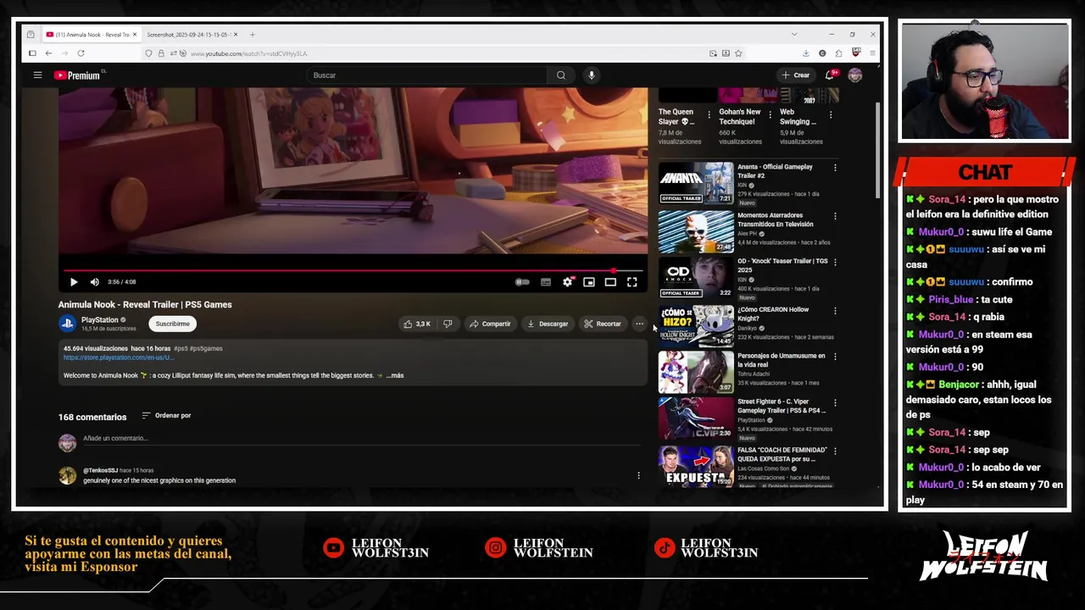Open the store.playstation.com description link
The width and height of the screenshot is (1085, 610).
pos(119,358)
